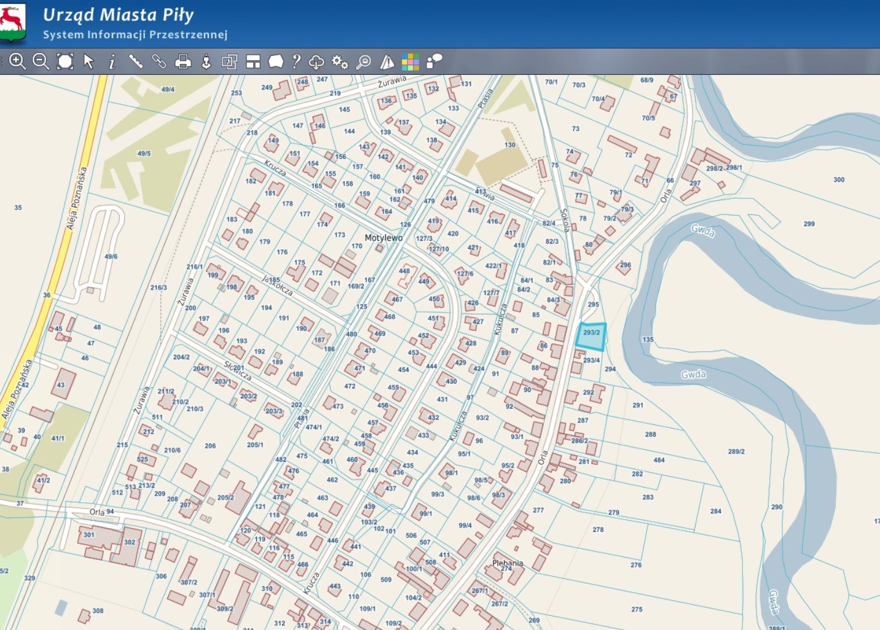Activate the arrow selection pointer tool
This screenshot has width=880, height=630.
(89, 61)
